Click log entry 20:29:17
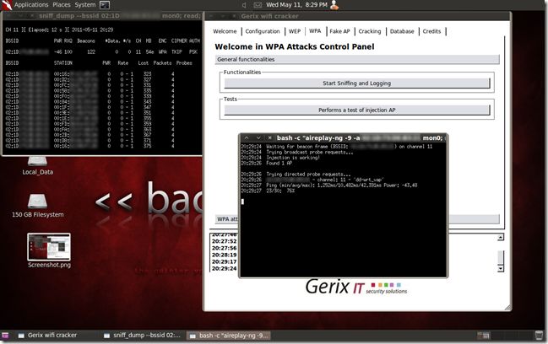 click(224, 261)
